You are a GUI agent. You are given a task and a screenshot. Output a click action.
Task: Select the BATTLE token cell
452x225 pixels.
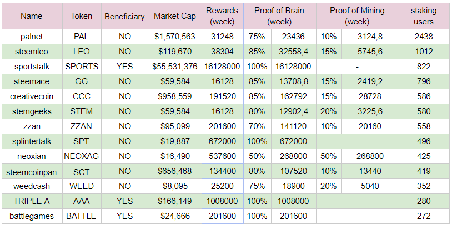82,216
